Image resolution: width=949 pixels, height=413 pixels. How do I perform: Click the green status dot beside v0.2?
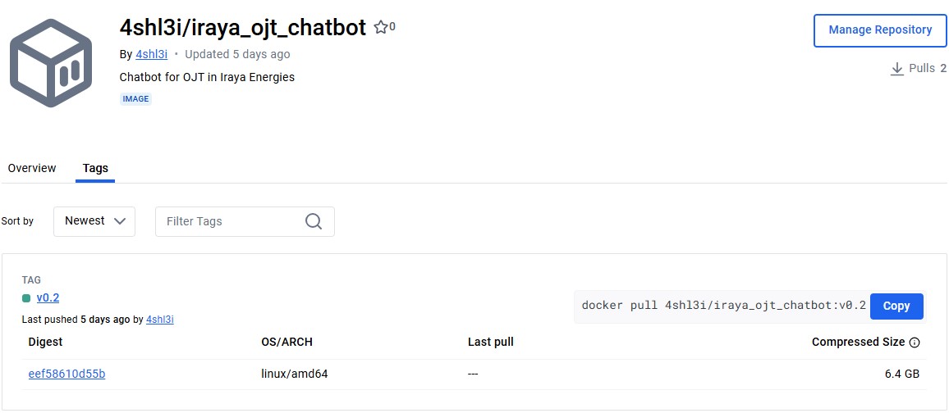[x=26, y=298]
